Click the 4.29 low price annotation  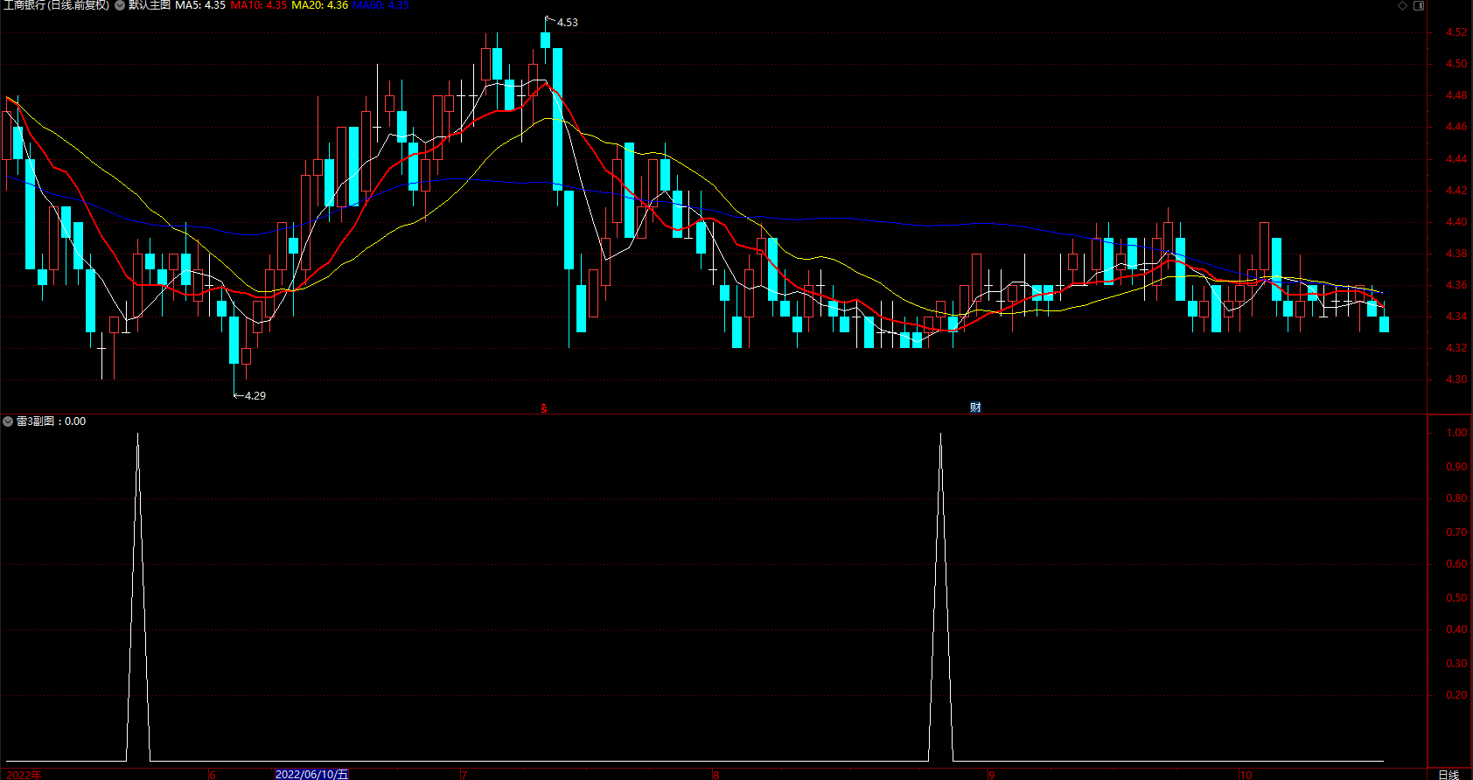255,396
